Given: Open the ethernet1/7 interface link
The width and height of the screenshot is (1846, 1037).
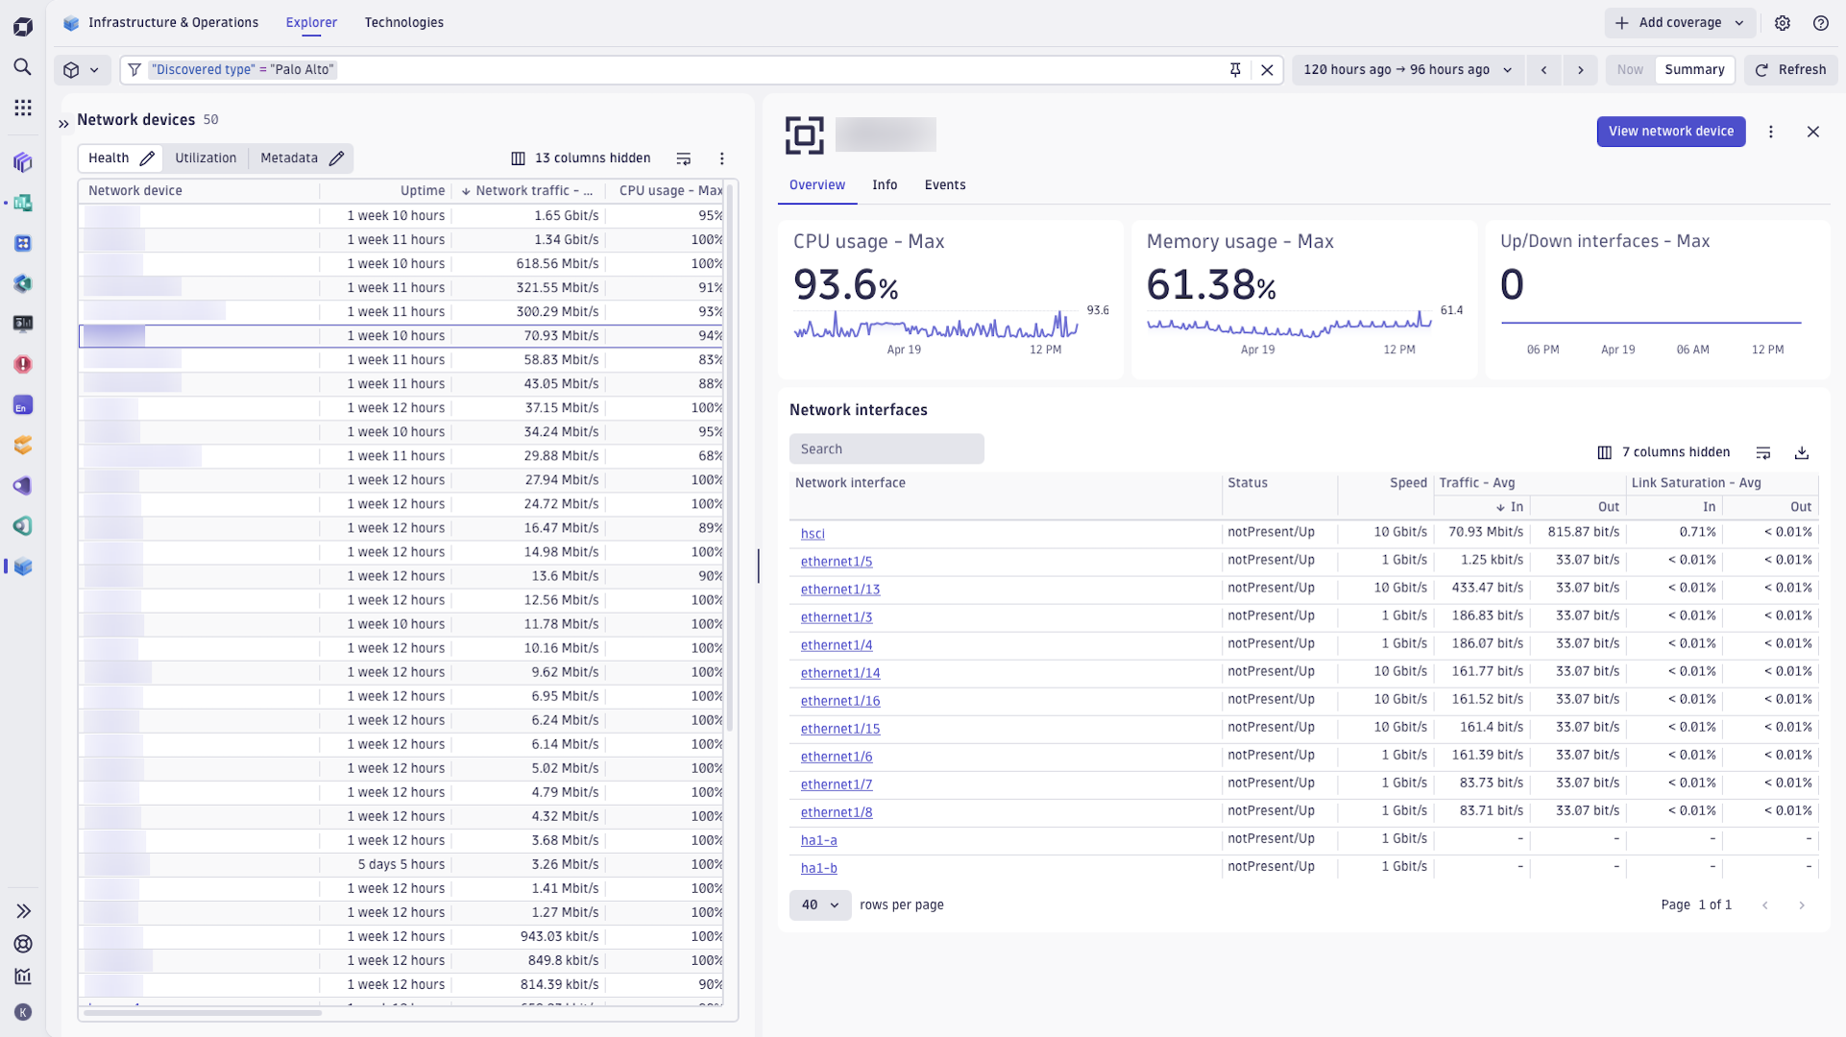Looking at the screenshot, I should click(x=837, y=784).
